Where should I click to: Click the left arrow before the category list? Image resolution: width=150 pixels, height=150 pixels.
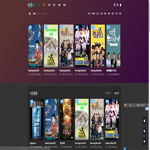[x=86, y=13]
